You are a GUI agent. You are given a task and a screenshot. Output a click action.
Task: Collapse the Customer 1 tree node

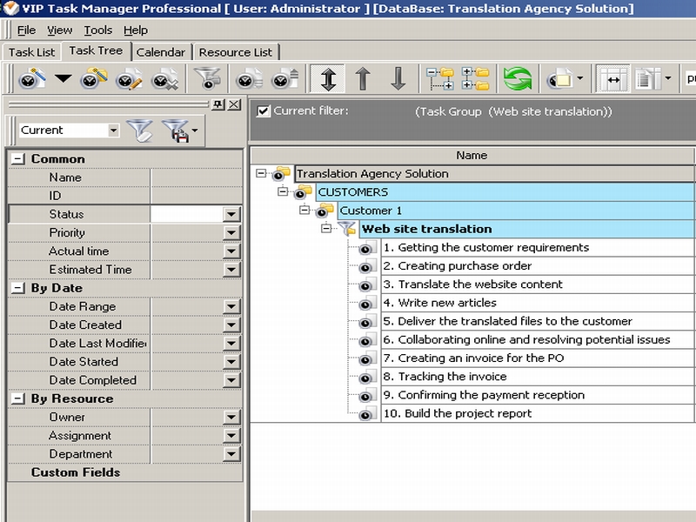click(x=304, y=210)
